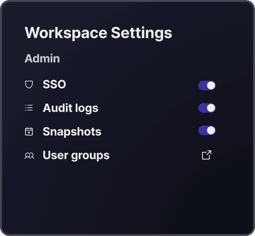Click the Workspace Settings title
Screen dimensions: 255x236
click(x=99, y=33)
